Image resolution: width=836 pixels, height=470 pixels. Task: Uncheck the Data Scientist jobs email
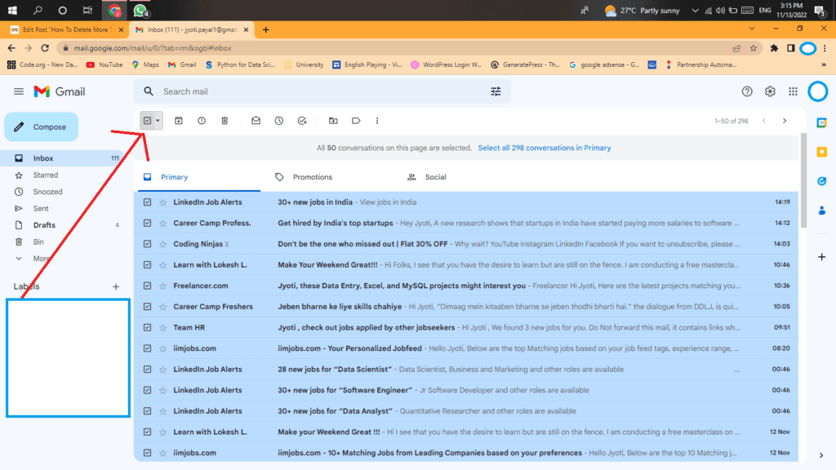[x=147, y=370]
